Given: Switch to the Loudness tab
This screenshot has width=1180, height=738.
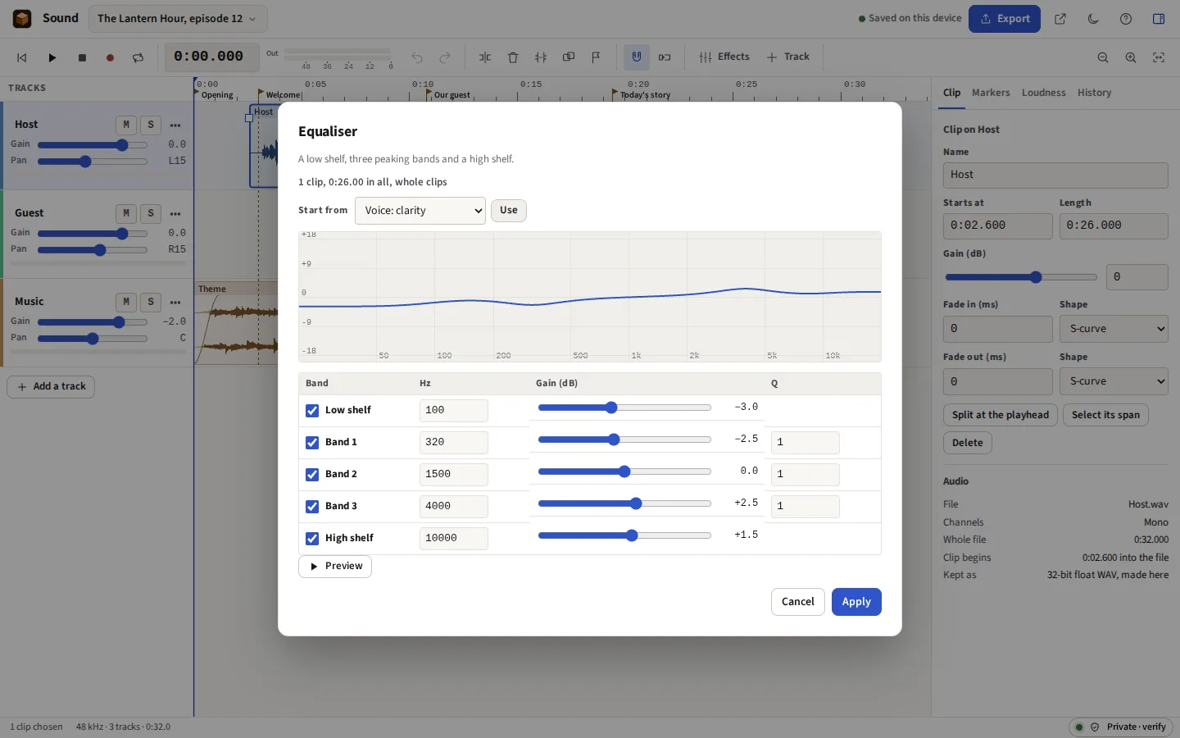Looking at the screenshot, I should click(x=1043, y=93).
